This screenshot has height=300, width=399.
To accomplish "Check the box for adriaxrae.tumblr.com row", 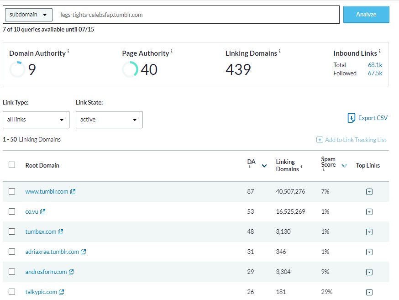I will point(12,252).
